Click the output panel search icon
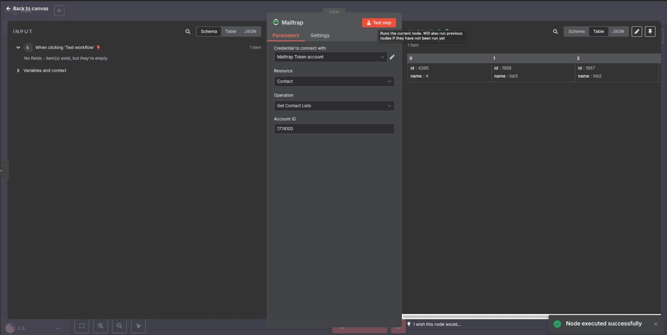 (x=555, y=32)
